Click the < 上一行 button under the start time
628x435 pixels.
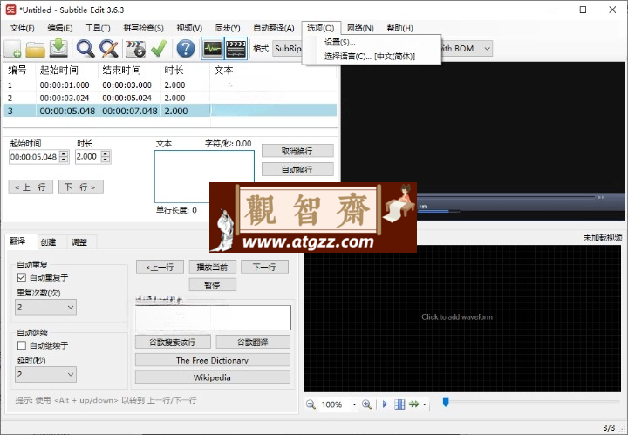point(31,187)
